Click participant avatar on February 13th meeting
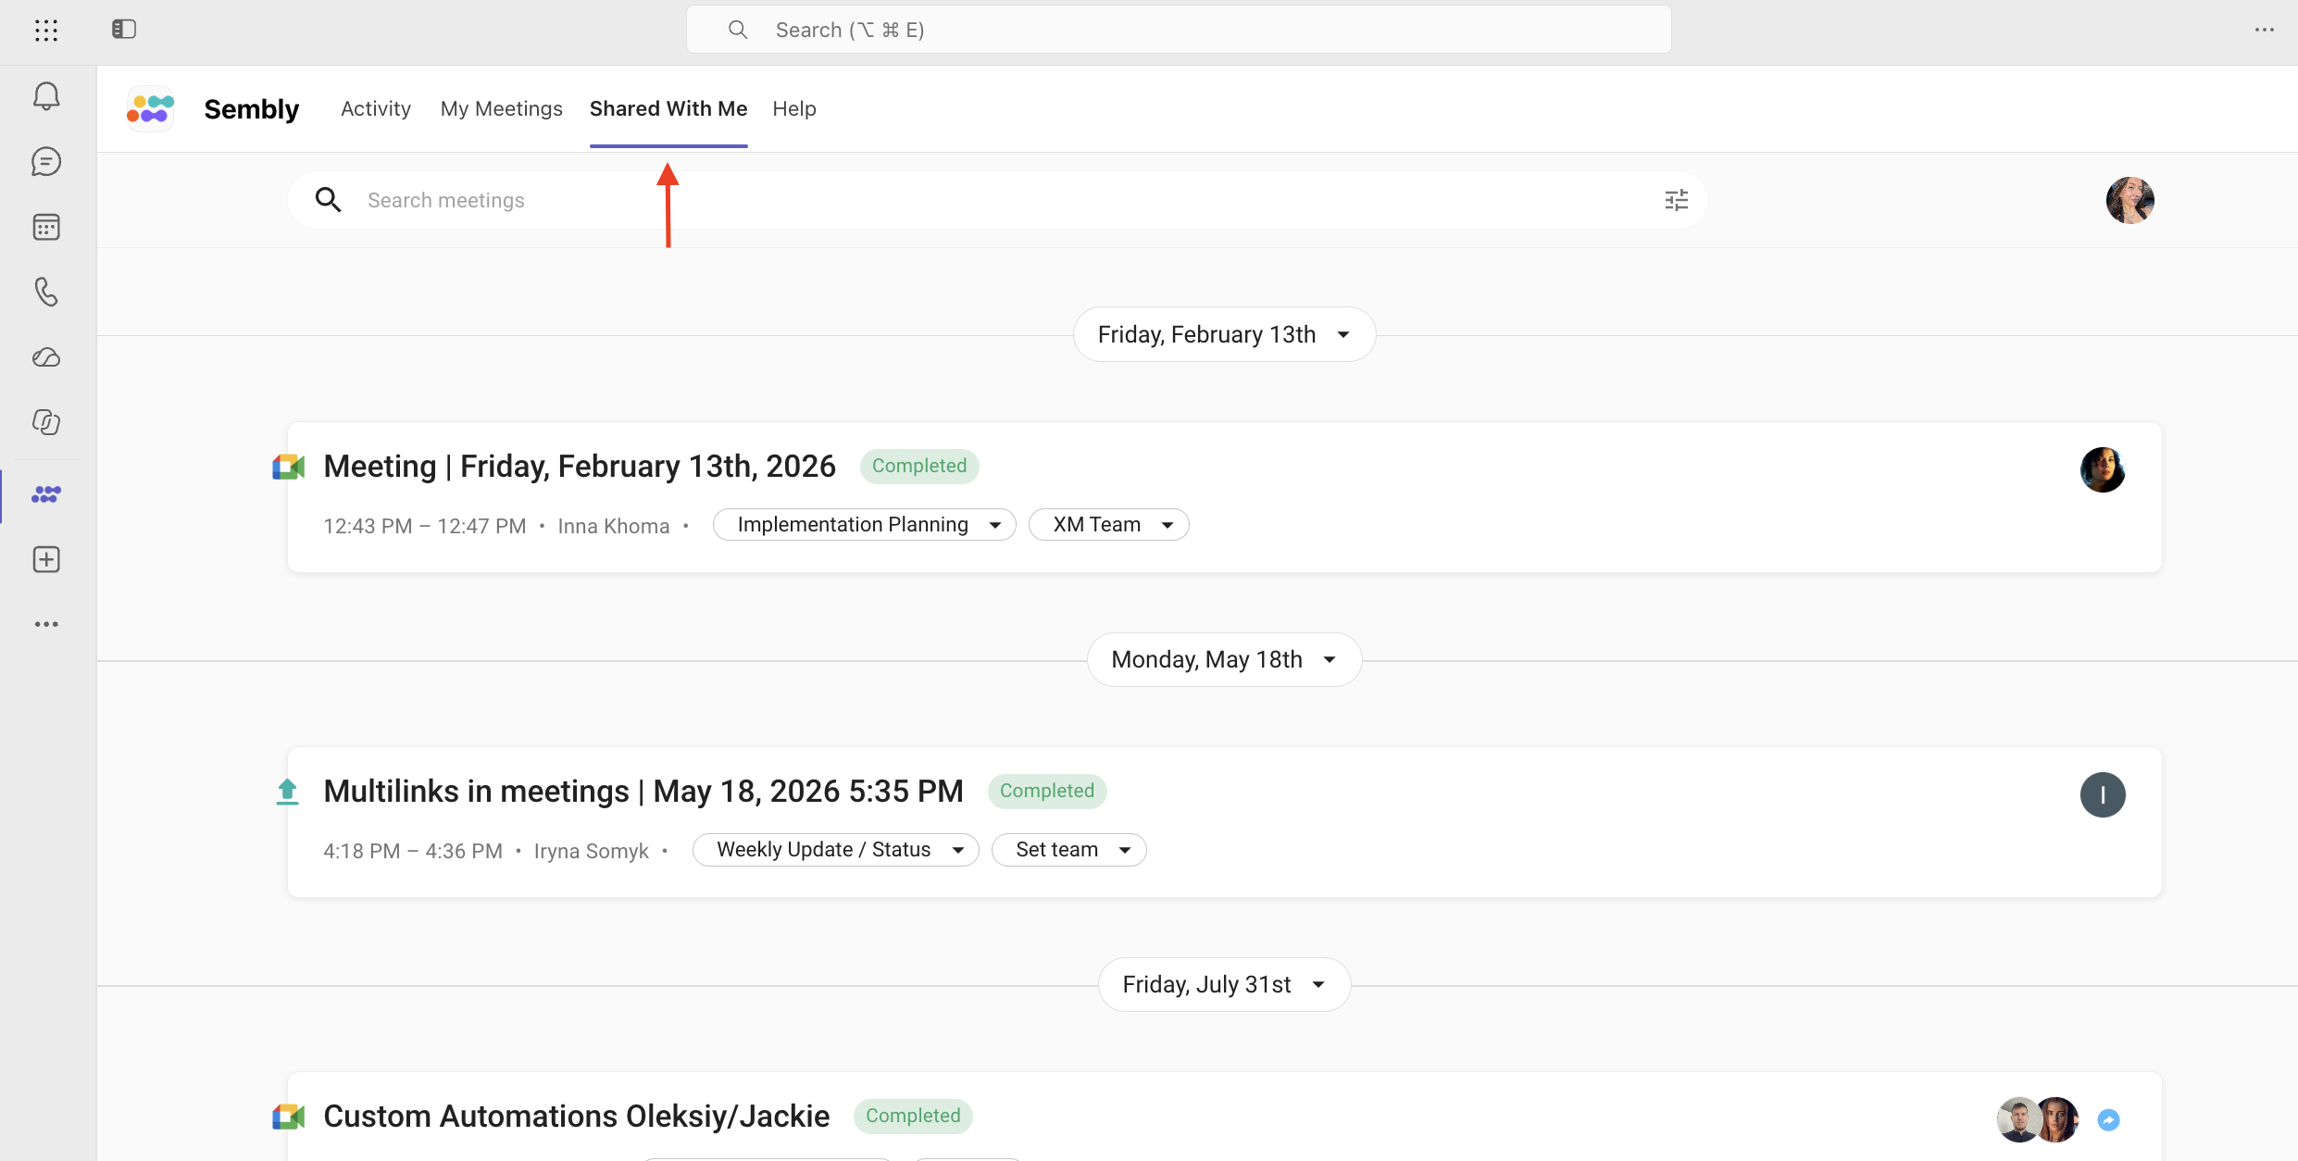 click(x=2103, y=470)
